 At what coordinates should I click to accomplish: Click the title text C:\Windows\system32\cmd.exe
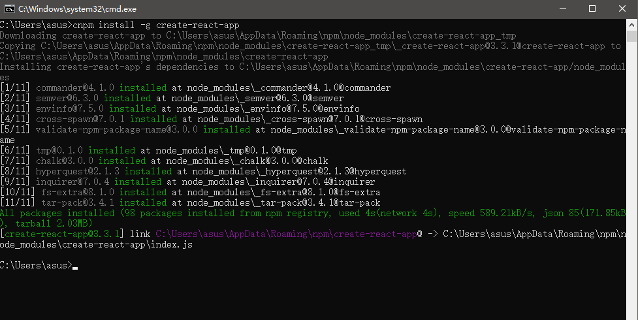[77, 9]
